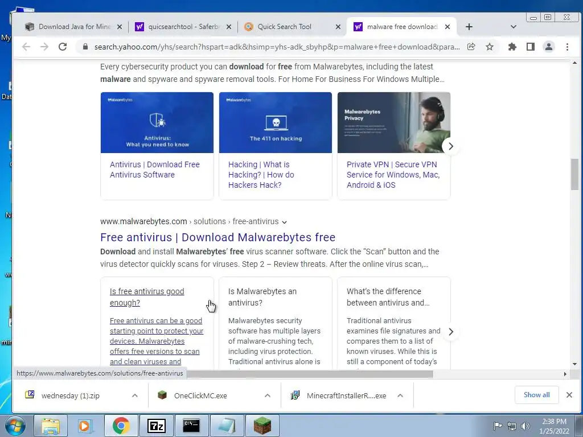Click the page scroll up arrow
This screenshot has width=583, height=437.
pos(575,63)
